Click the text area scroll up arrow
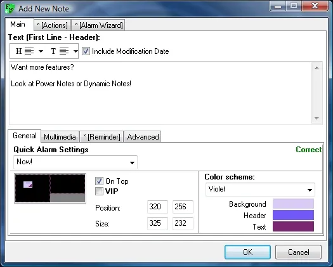Image resolution: width=333 pixels, height=267 pixels. coord(317,68)
